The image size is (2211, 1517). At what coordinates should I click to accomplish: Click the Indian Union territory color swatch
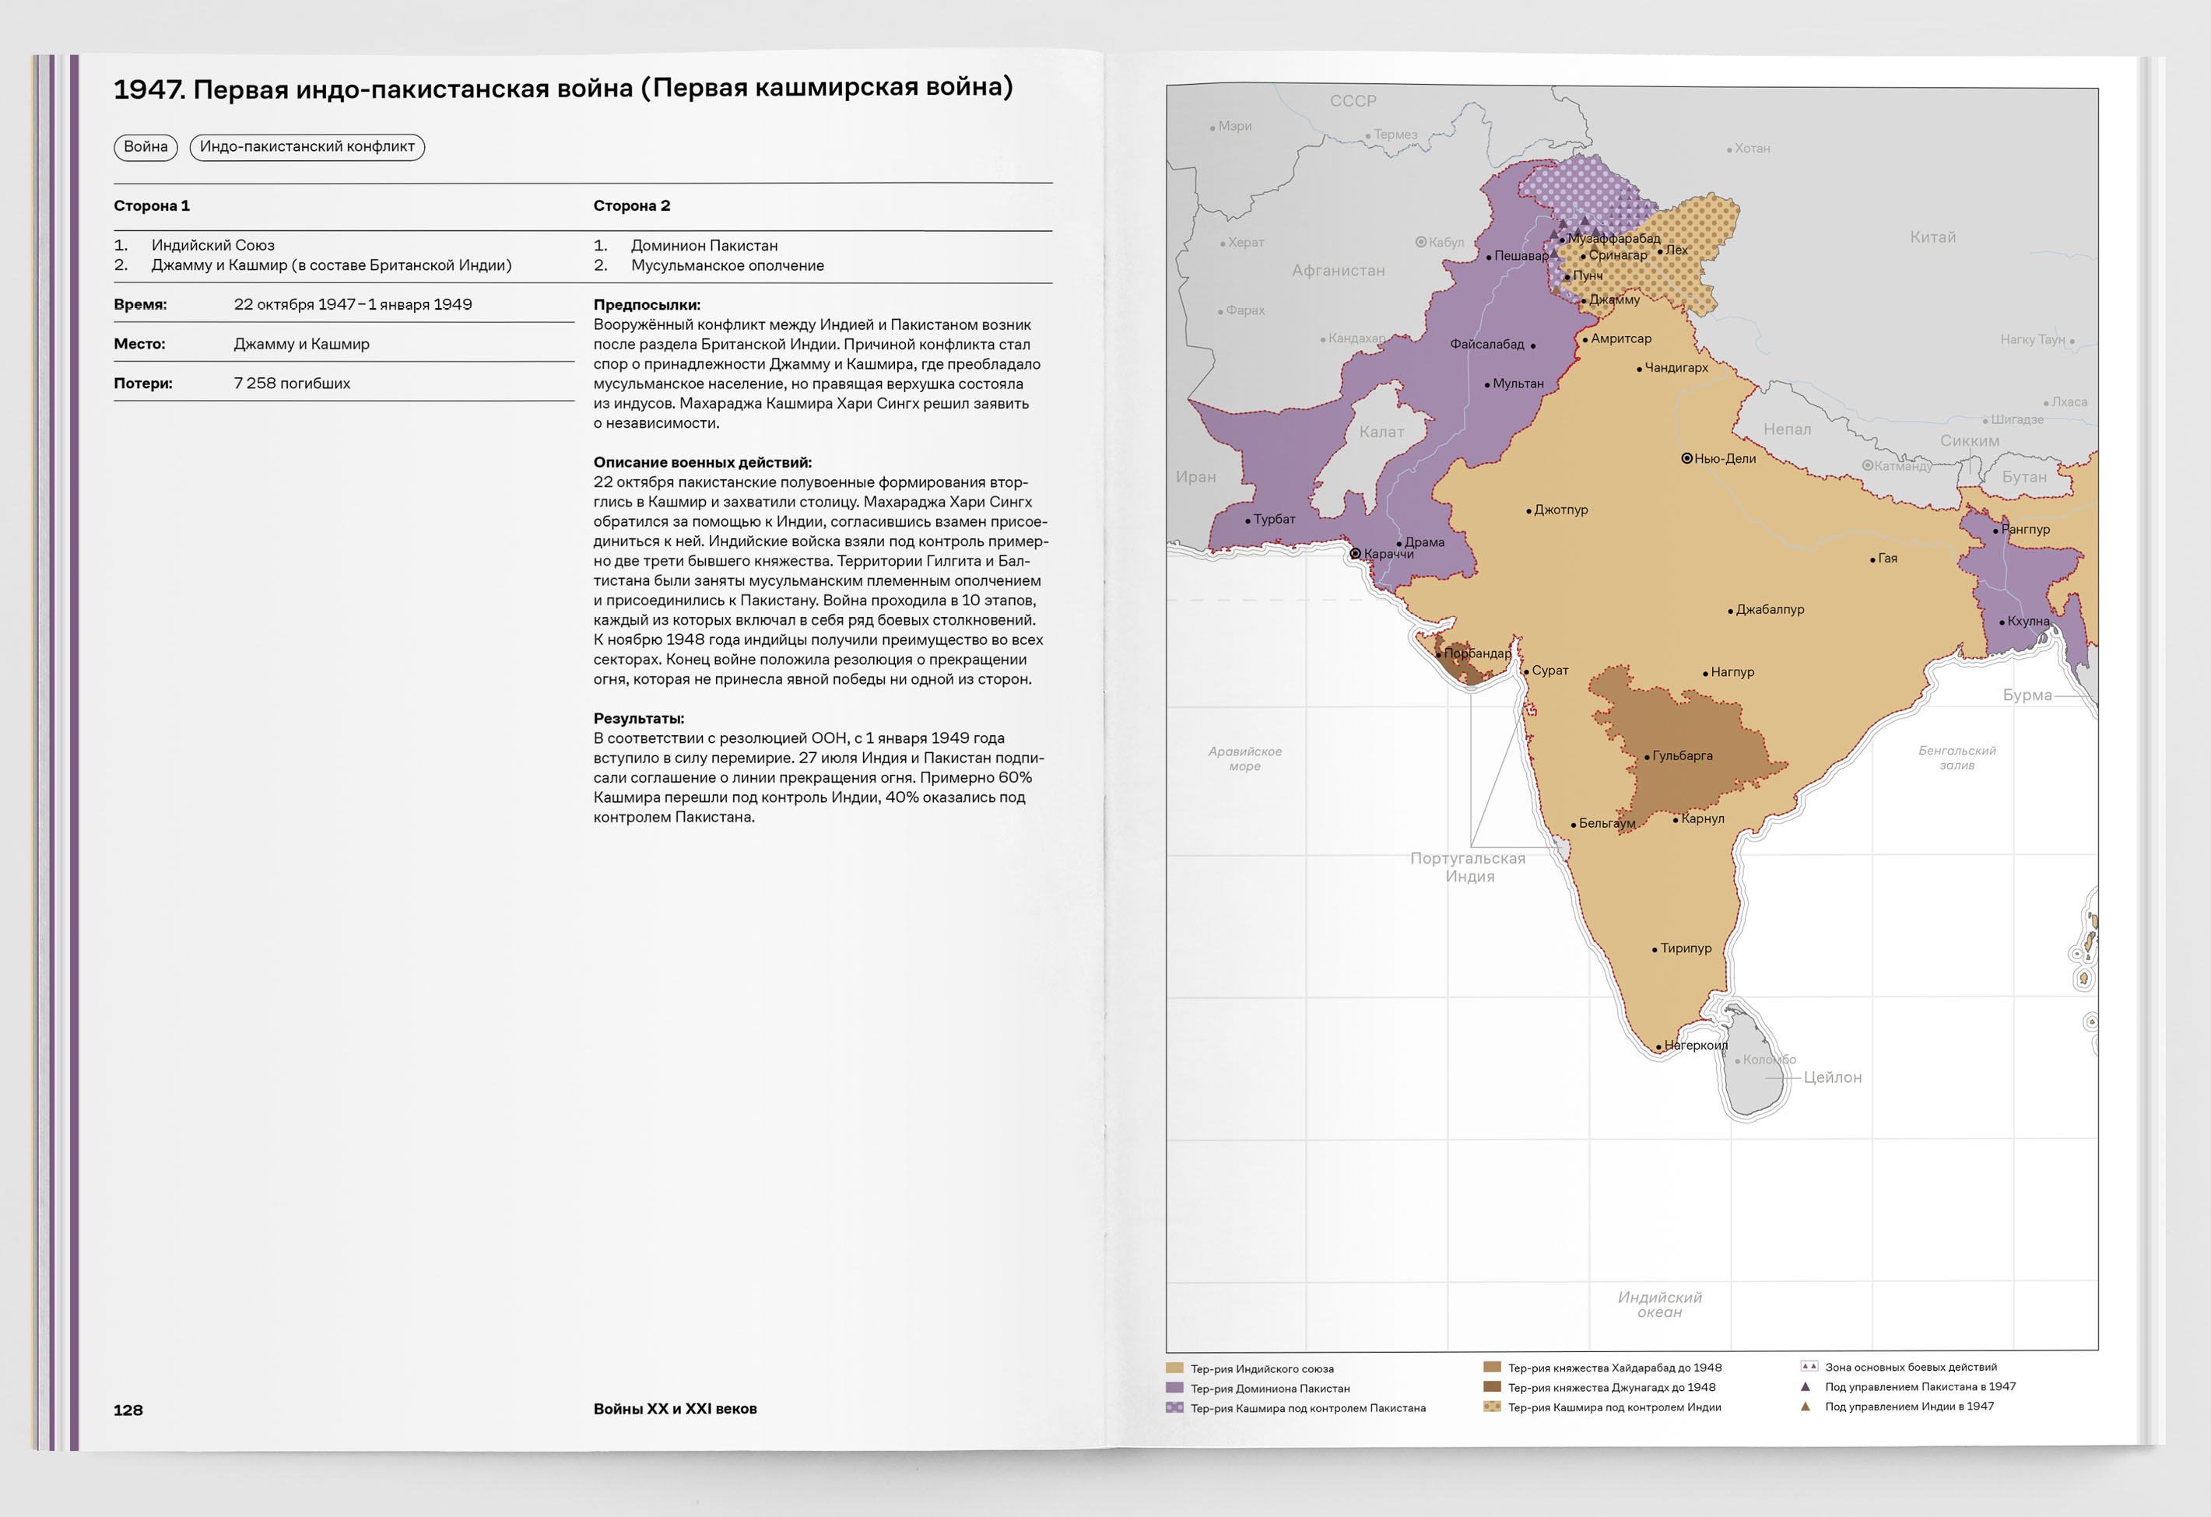(1175, 1368)
